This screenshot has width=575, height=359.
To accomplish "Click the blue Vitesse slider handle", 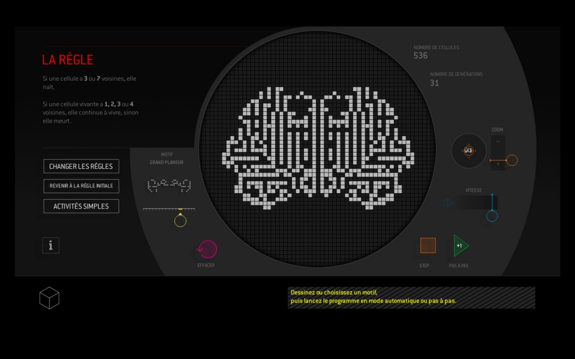I will pyautogui.click(x=492, y=216).
